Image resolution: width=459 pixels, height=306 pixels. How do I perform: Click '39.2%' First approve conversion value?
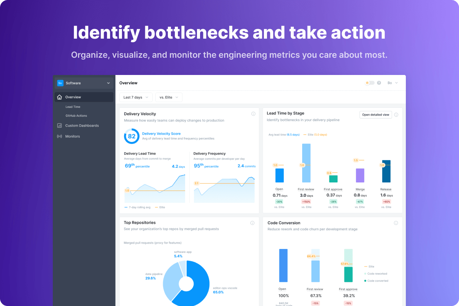pos(348,296)
